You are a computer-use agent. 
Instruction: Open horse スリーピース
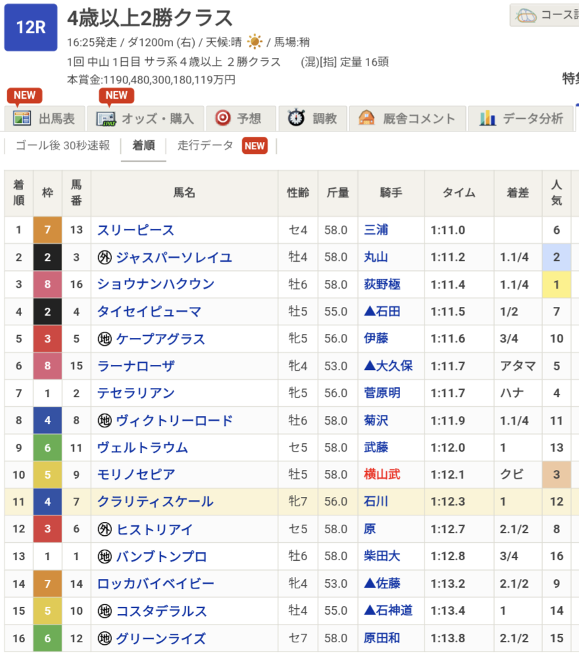tap(136, 230)
